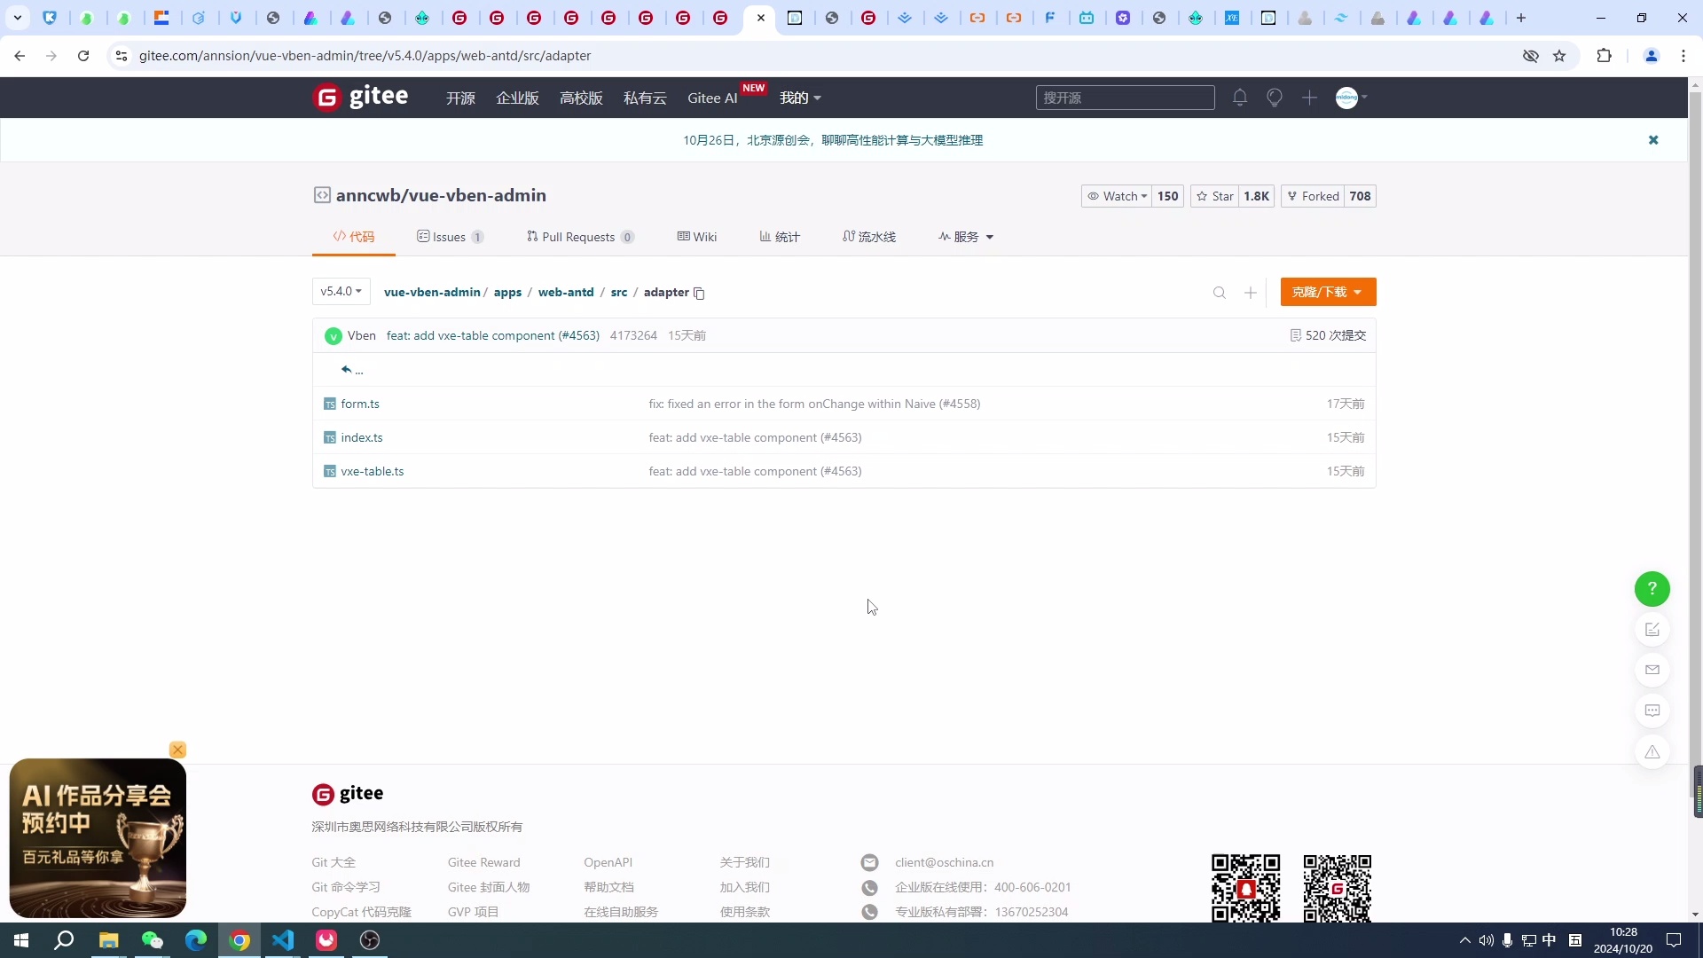Star the anncwb/vue-vben-admin repository
The height and width of the screenshot is (958, 1703).
click(x=1216, y=196)
